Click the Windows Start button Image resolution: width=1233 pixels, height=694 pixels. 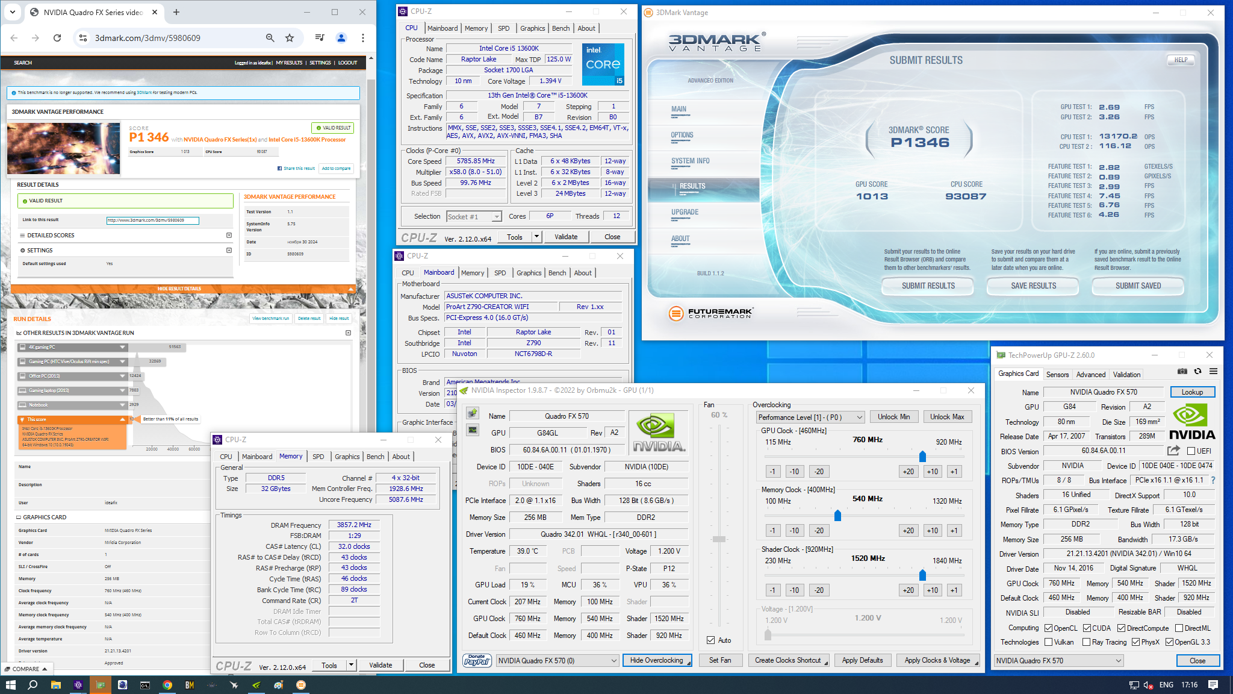click(11, 685)
